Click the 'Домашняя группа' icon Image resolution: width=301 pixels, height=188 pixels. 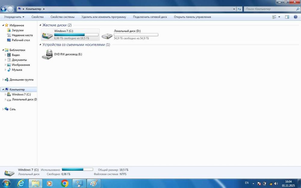(x=7, y=80)
